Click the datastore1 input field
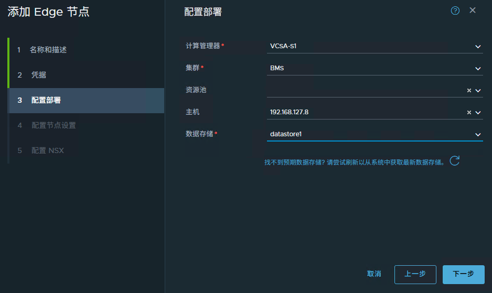This screenshot has width=492, height=293. (x=367, y=134)
